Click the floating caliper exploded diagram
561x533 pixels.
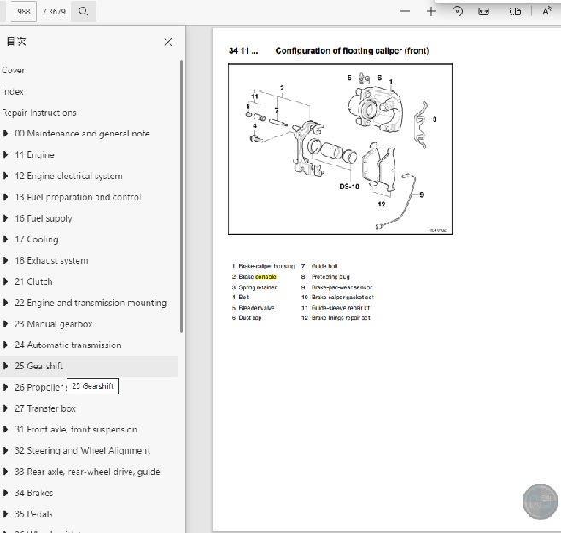coord(340,149)
